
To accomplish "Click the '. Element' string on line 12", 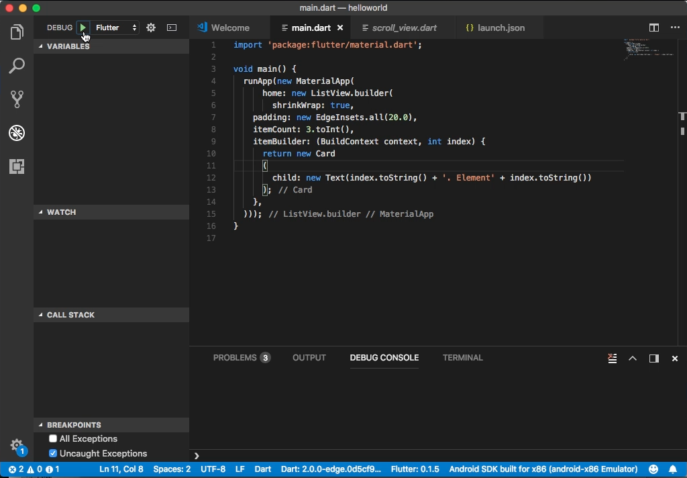I will 468,178.
